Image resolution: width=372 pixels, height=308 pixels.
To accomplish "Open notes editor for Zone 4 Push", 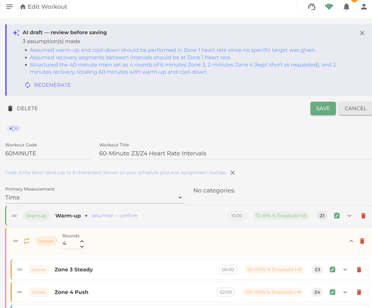I will coord(332,292).
